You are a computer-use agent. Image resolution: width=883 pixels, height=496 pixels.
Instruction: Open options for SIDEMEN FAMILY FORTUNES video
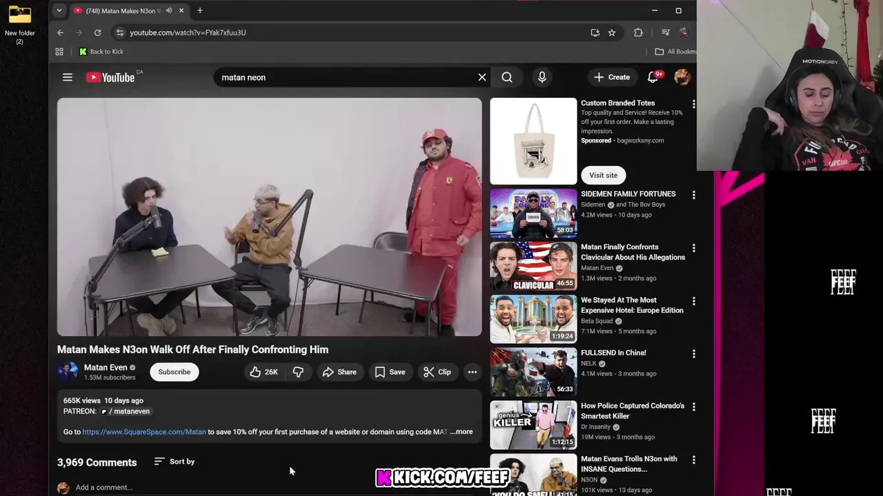point(693,195)
